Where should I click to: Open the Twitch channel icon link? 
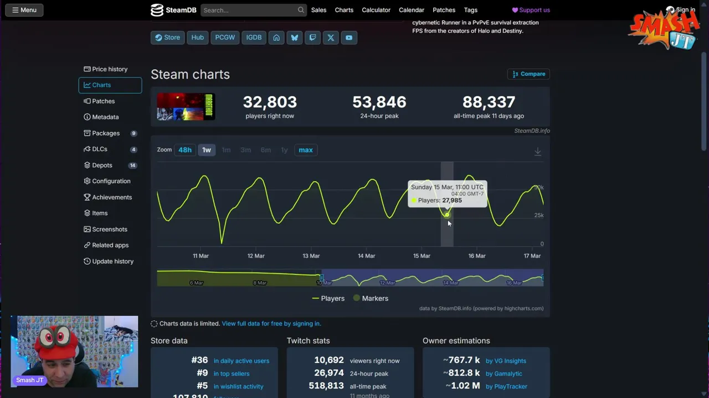312,38
